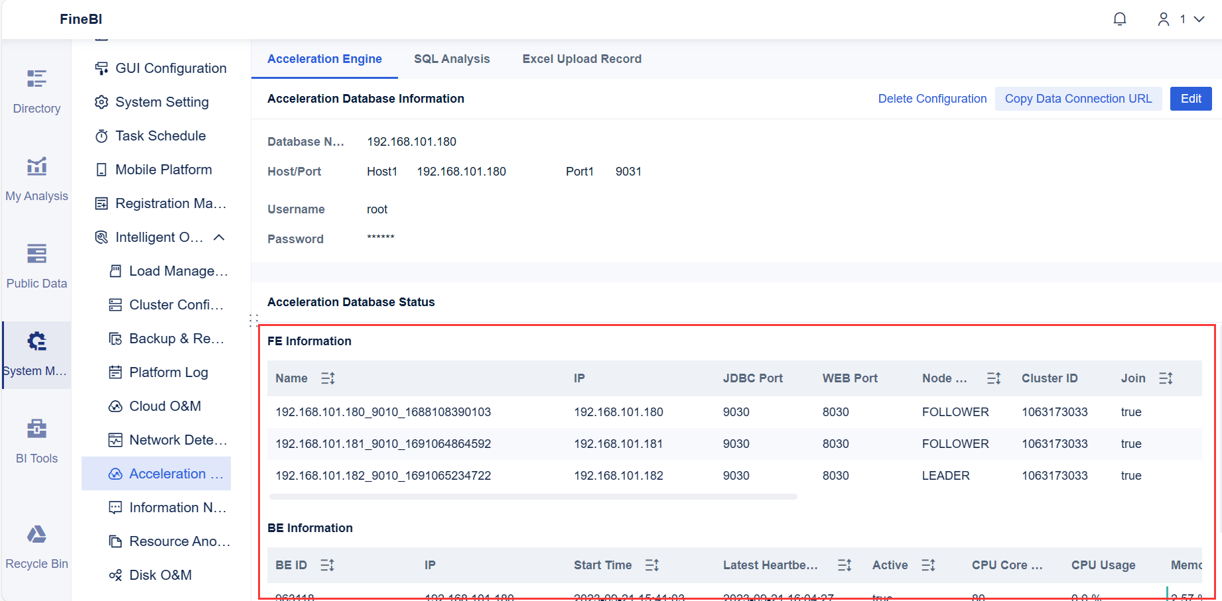Collapse the Intelligent O&M section

coord(220,237)
